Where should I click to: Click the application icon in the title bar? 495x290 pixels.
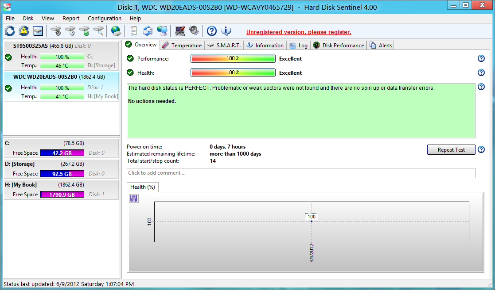7,7
